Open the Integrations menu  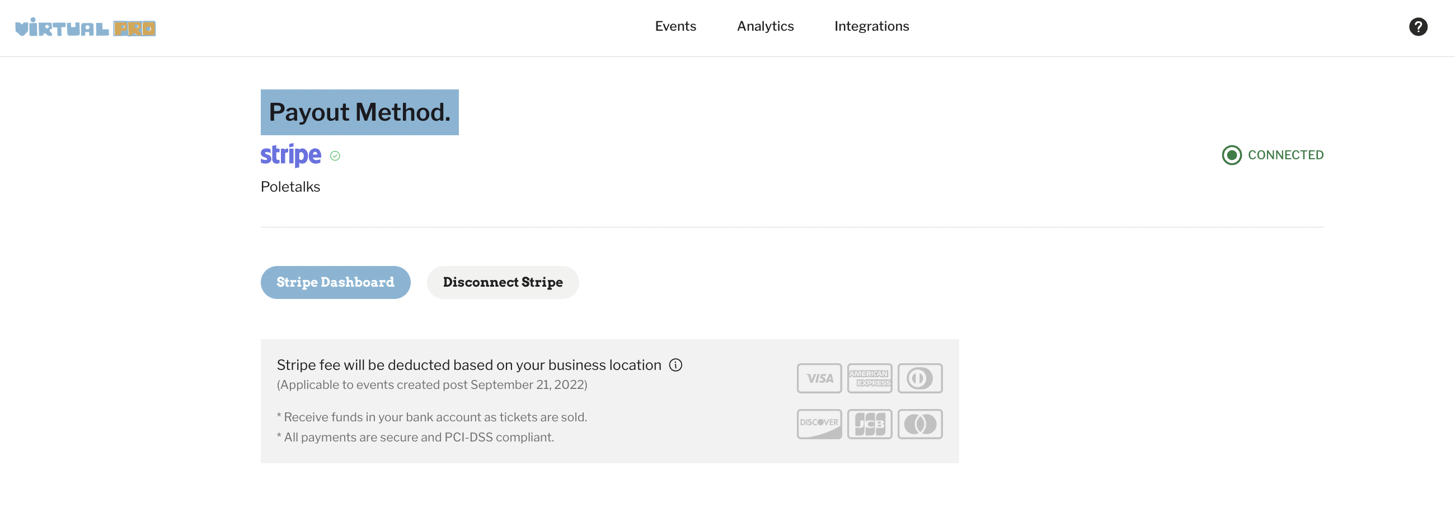pyautogui.click(x=871, y=26)
